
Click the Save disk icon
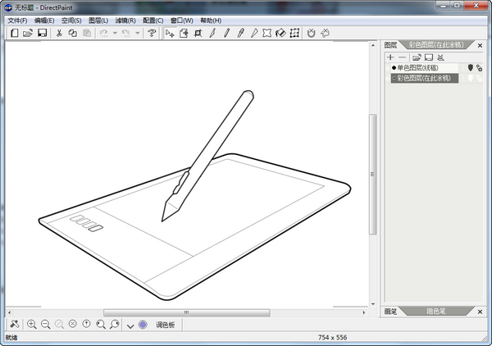click(42, 34)
